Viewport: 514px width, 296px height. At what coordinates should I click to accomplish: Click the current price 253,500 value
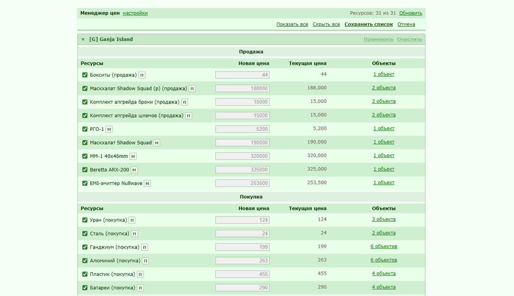click(317, 183)
